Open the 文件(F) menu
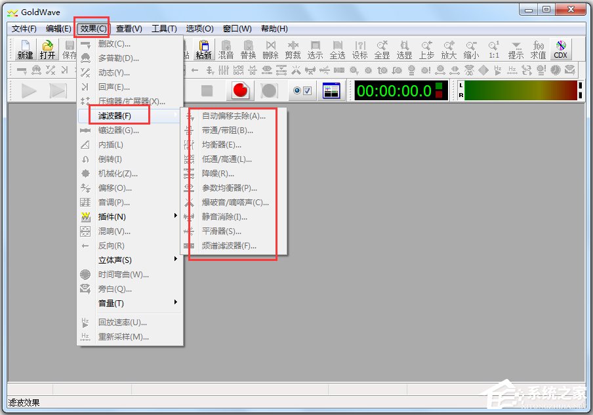 coord(24,29)
